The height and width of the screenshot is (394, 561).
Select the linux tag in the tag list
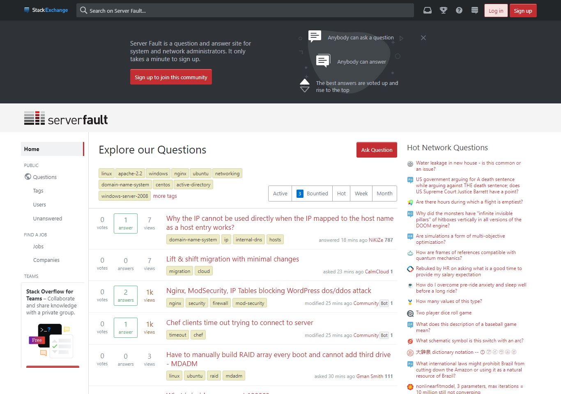[x=107, y=174]
